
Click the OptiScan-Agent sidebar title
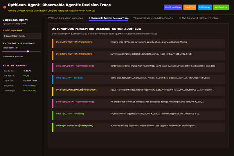[x=15, y=20]
